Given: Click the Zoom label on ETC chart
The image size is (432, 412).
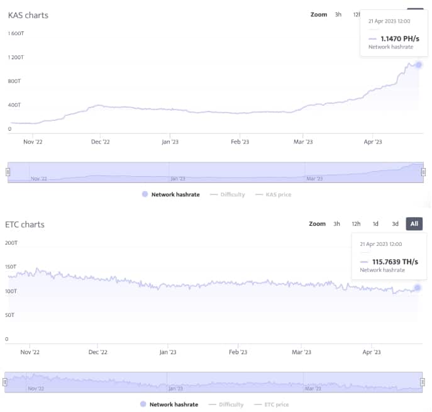Looking at the screenshot, I should [x=317, y=224].
